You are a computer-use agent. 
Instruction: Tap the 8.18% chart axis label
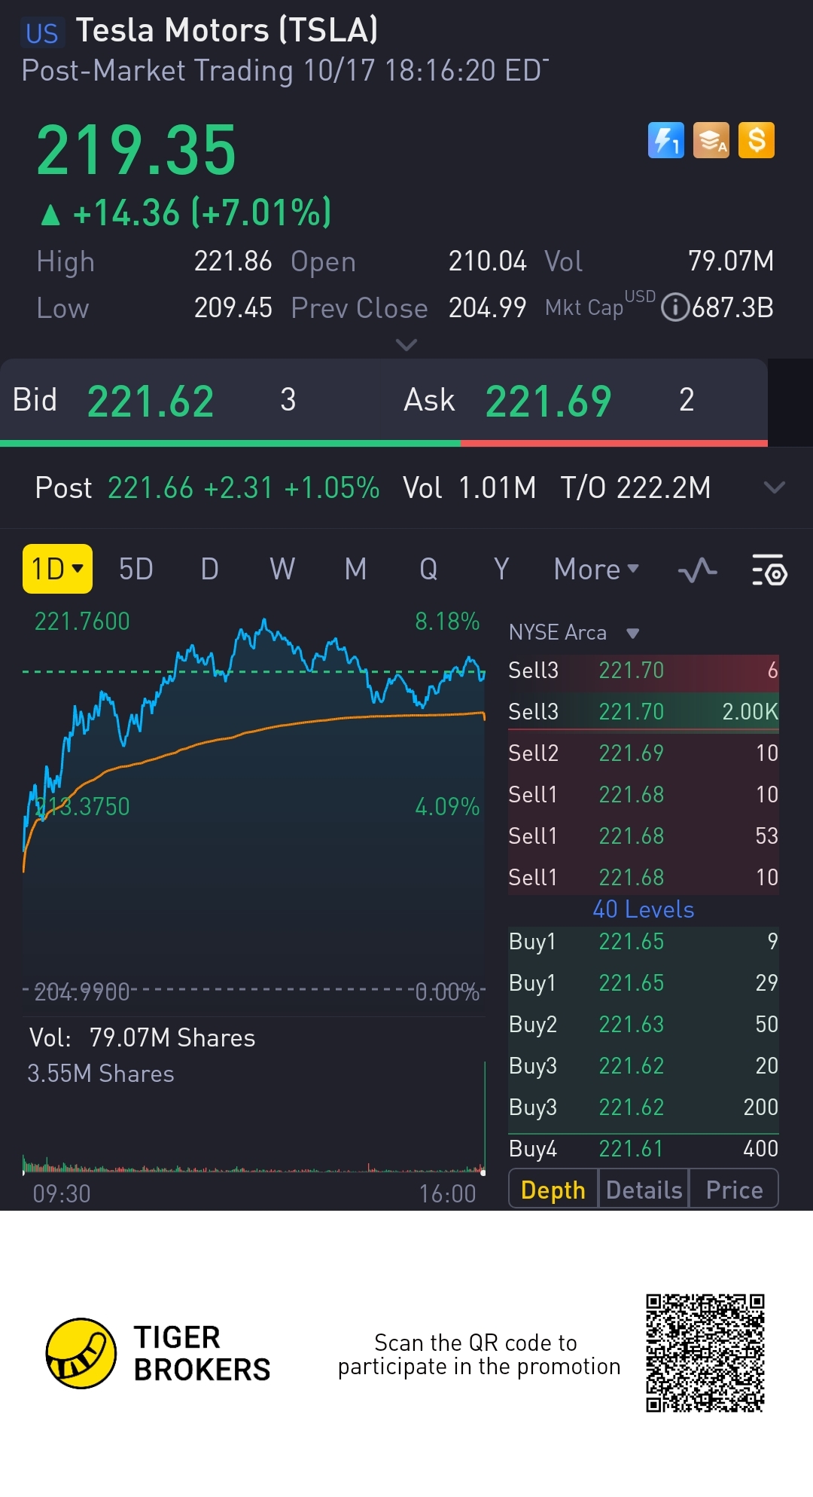pyautogui.click(x=447, y=622)
